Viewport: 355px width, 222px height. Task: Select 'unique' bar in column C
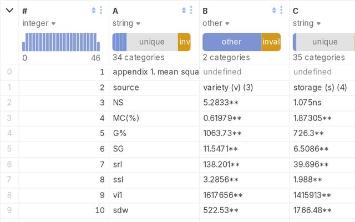pyautogui.click(x=324, y=42)
